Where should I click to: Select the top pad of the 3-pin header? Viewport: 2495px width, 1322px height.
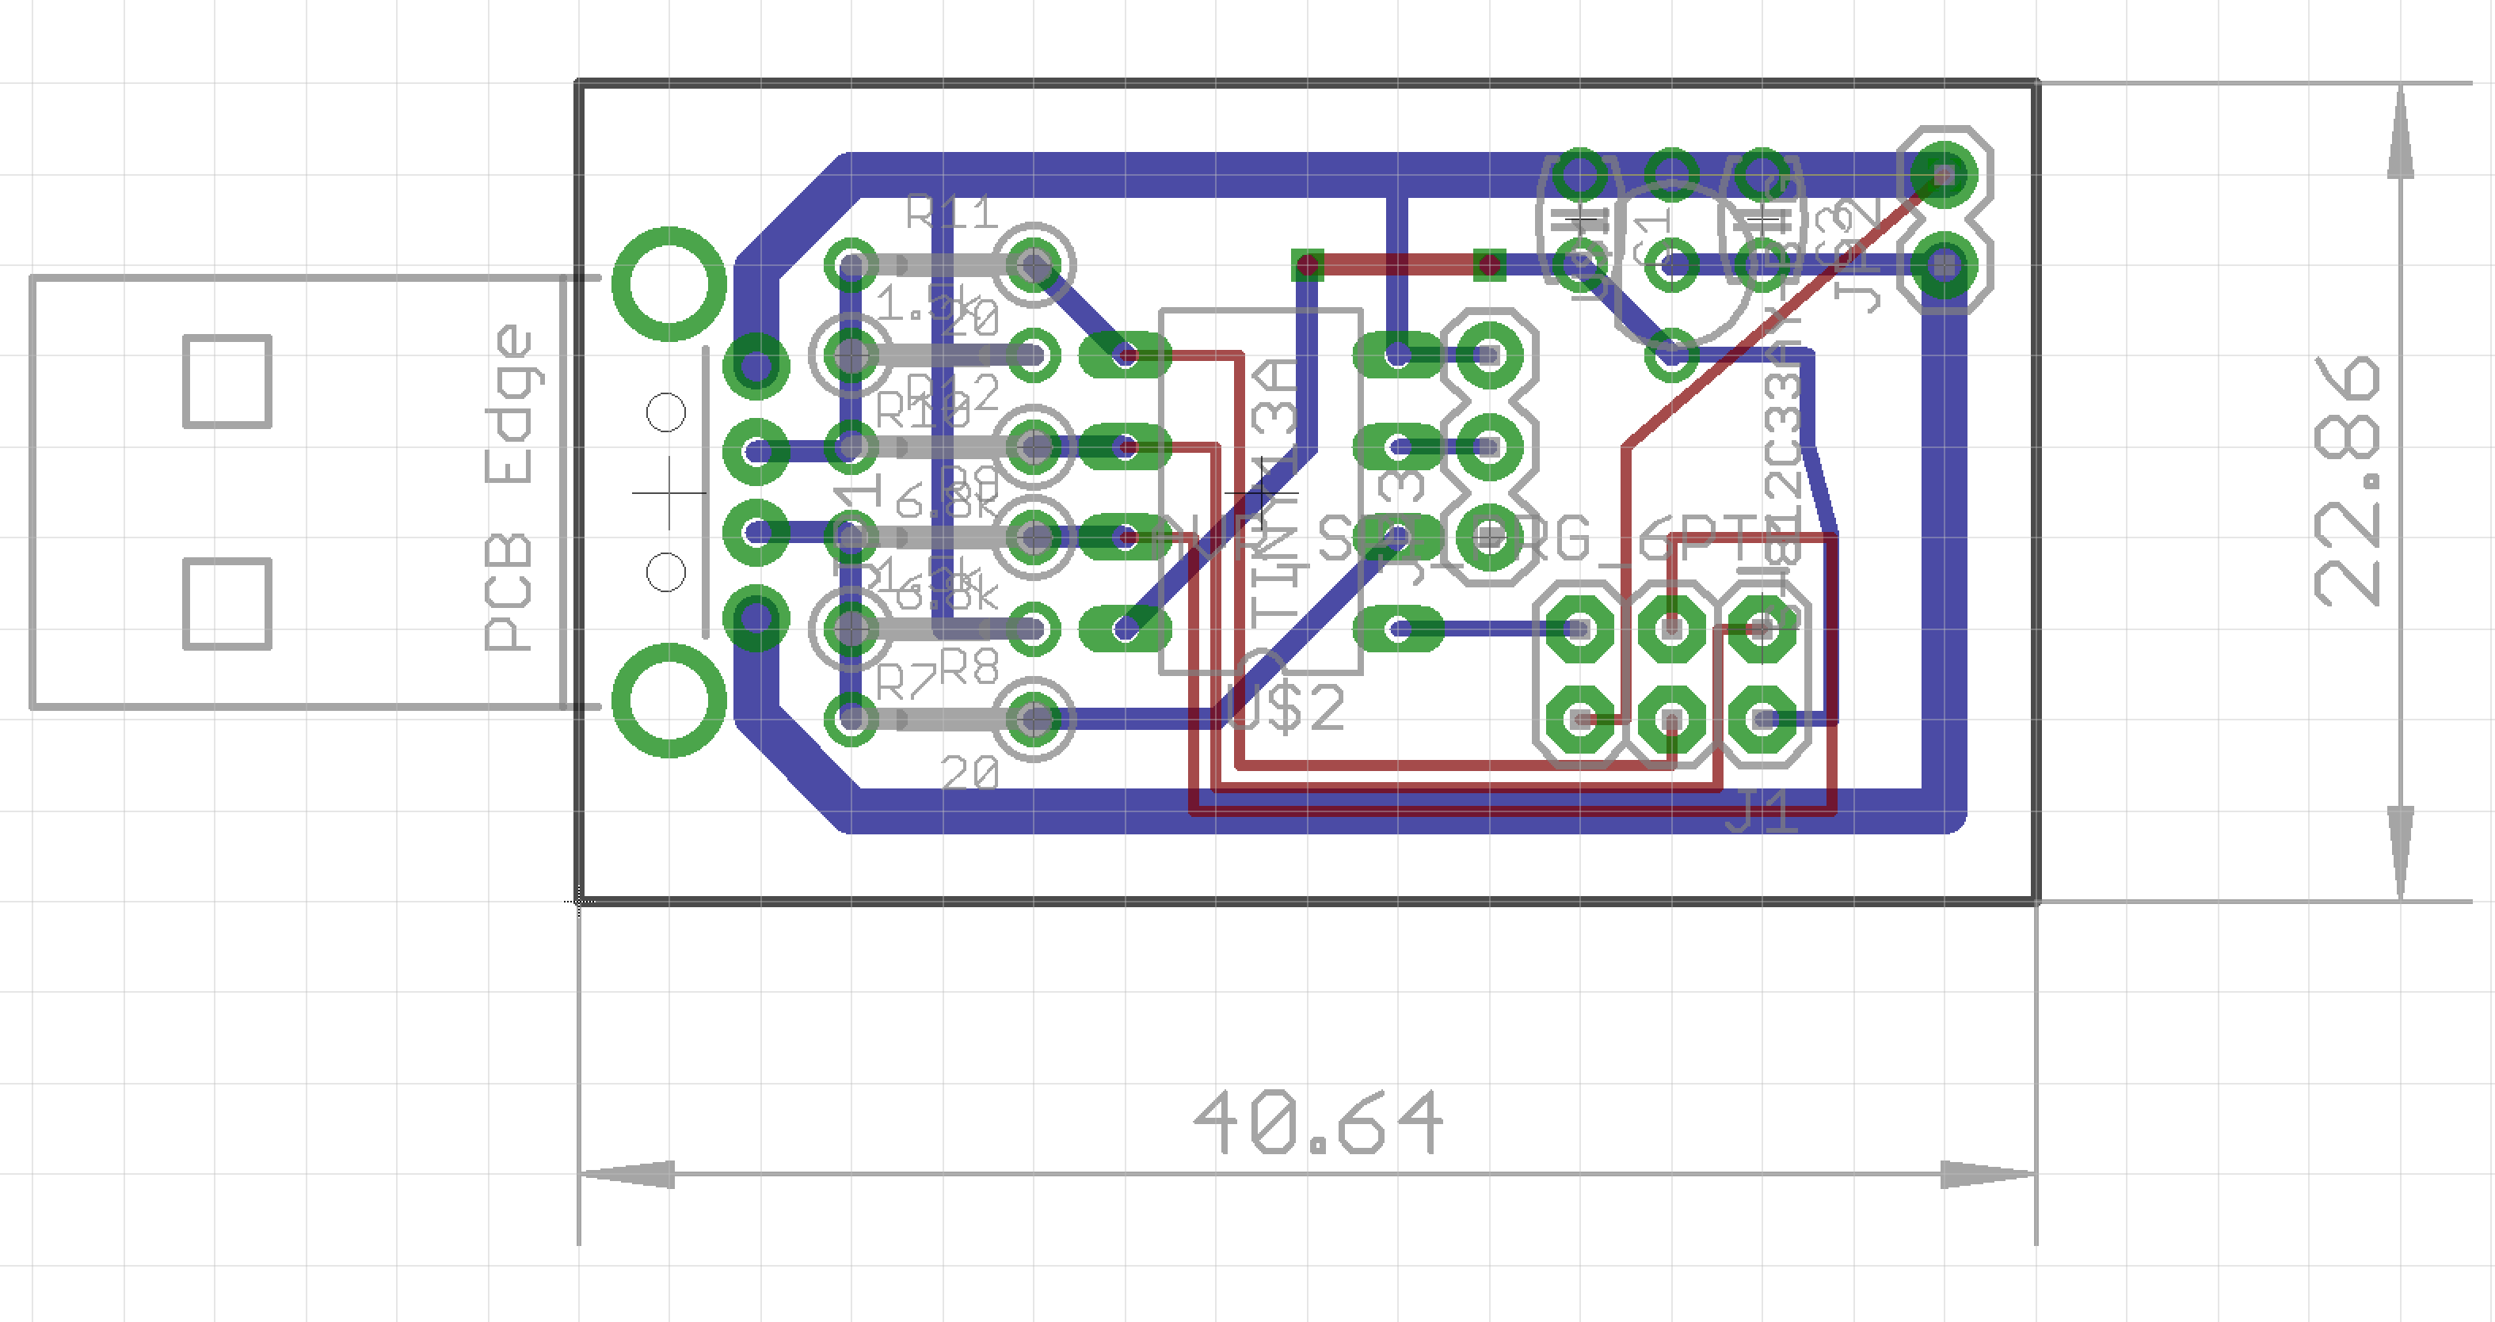click(x=1490, y=356)
